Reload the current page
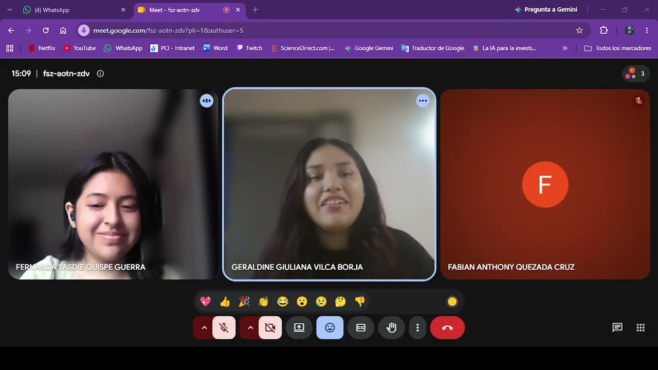The height and width of the screenshot is (370, 658). coord(46,30)
